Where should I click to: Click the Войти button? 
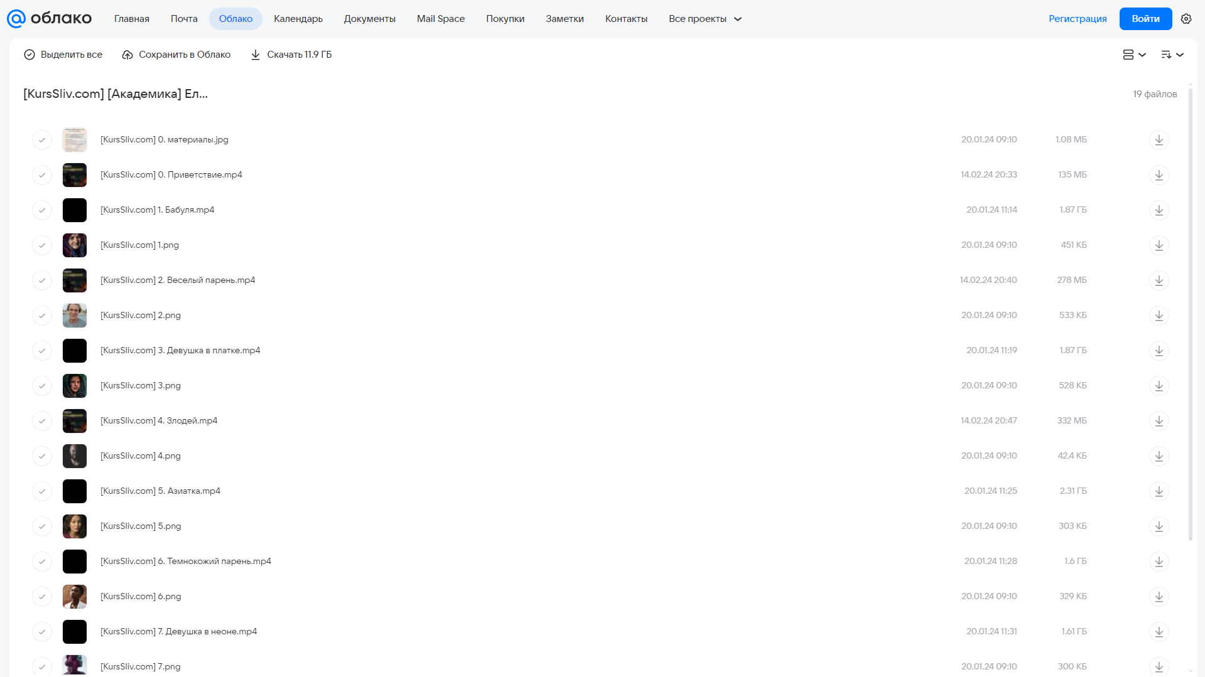[1145, 19]
